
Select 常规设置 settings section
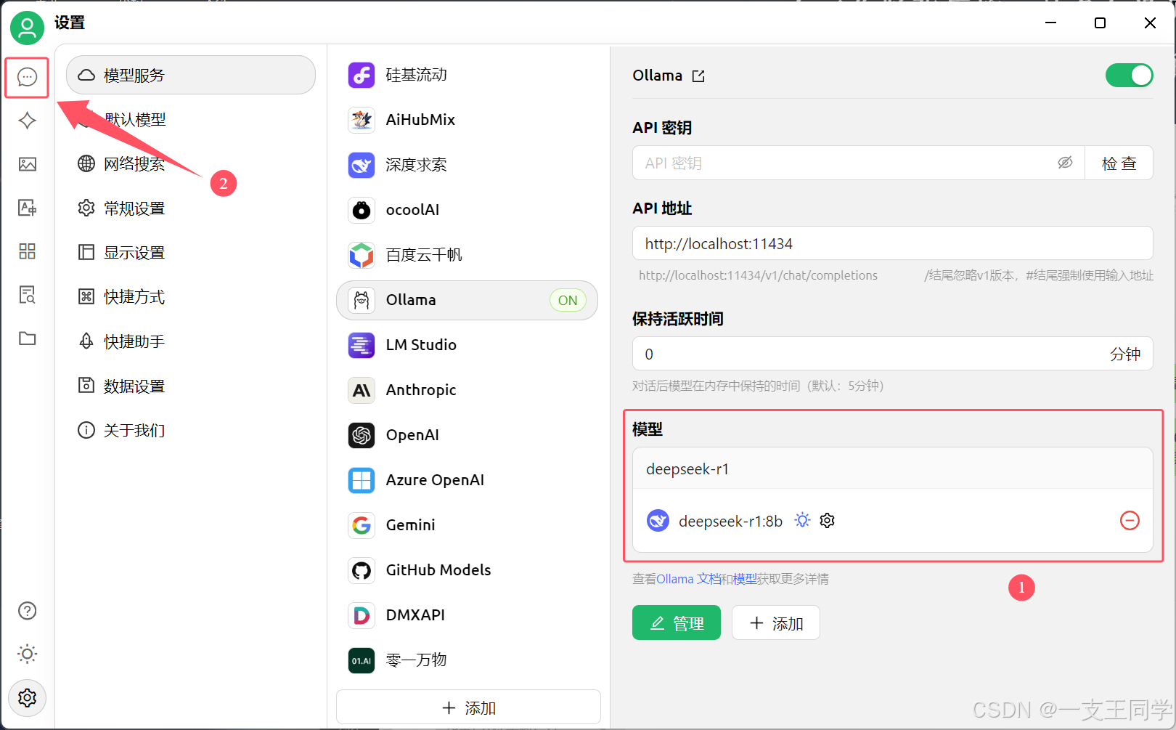[x=191, y=208]
